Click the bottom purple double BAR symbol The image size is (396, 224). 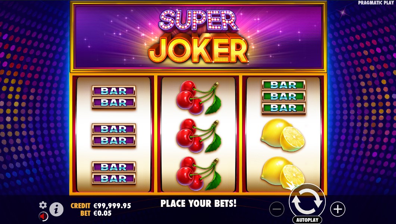(113, 173)
